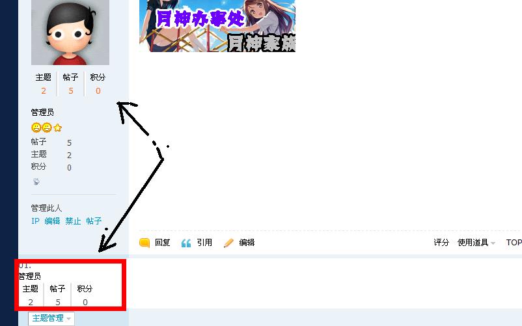The image size is (522, 326).
Task: Click the second smiley rank icon
Action: pyautogui.click(x=47, y=128)
